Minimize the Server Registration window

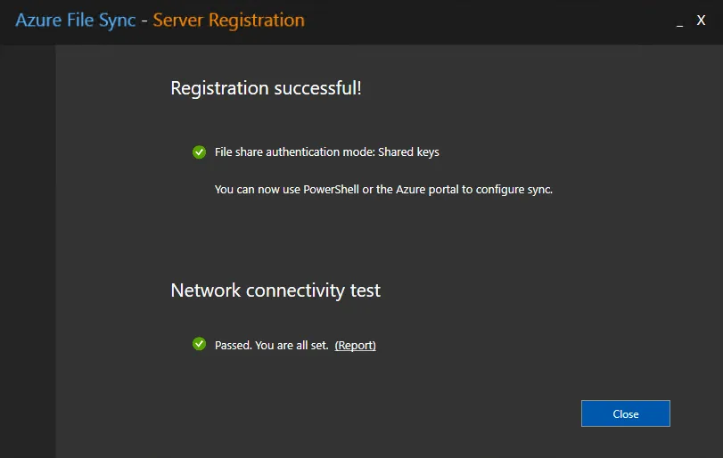(x=679, y=21)
